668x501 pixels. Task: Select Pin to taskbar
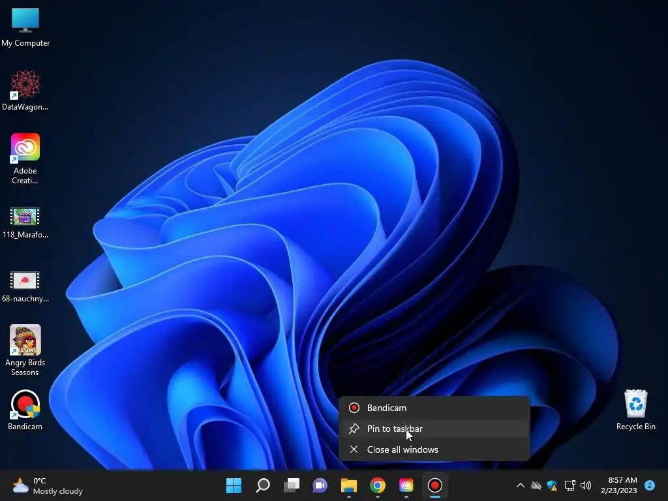(434, 429)
